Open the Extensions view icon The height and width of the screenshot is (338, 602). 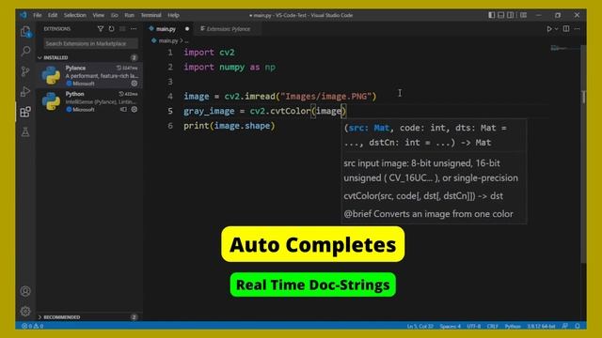pyautogui.click(x=25, y=112)
